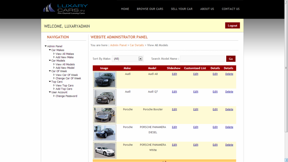Collapse the Car Makes tree node
288x162 pixels.
pos(50,50)
